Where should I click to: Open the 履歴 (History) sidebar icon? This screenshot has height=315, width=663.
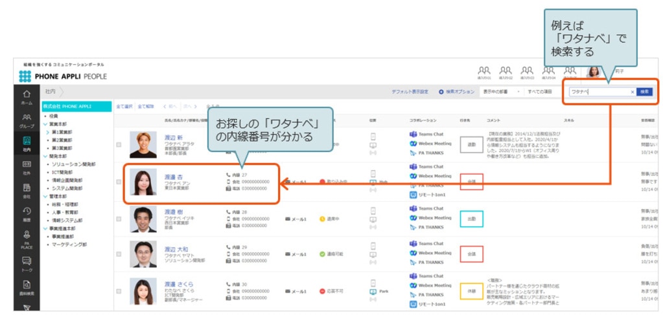26,213
